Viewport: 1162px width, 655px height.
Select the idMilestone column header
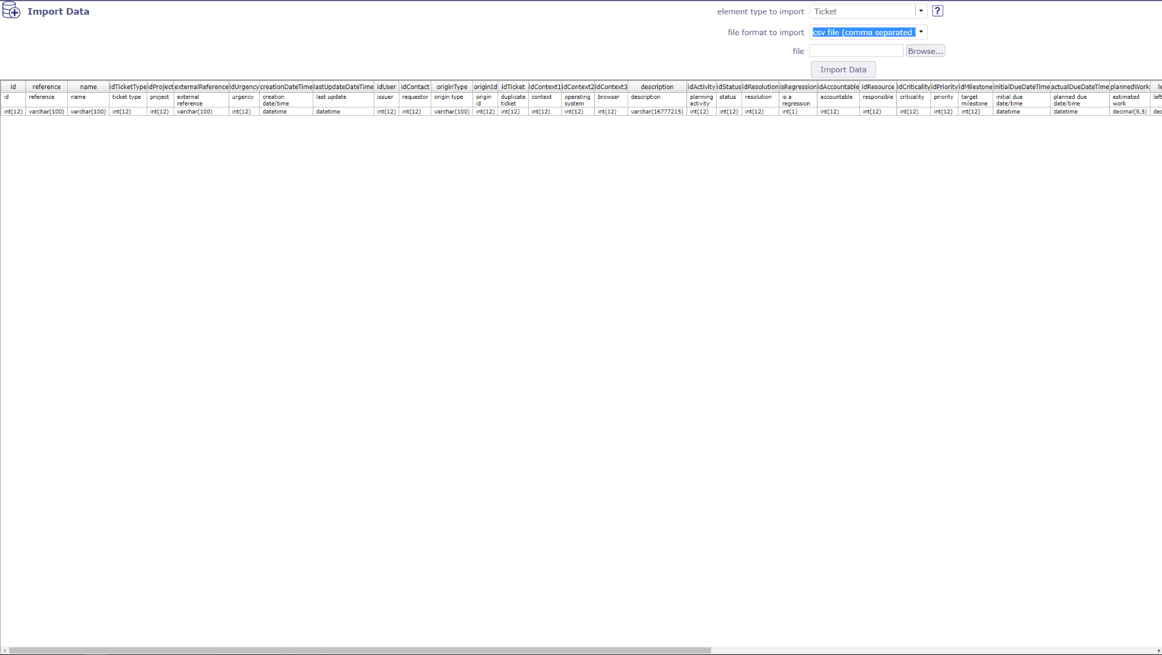975,87
